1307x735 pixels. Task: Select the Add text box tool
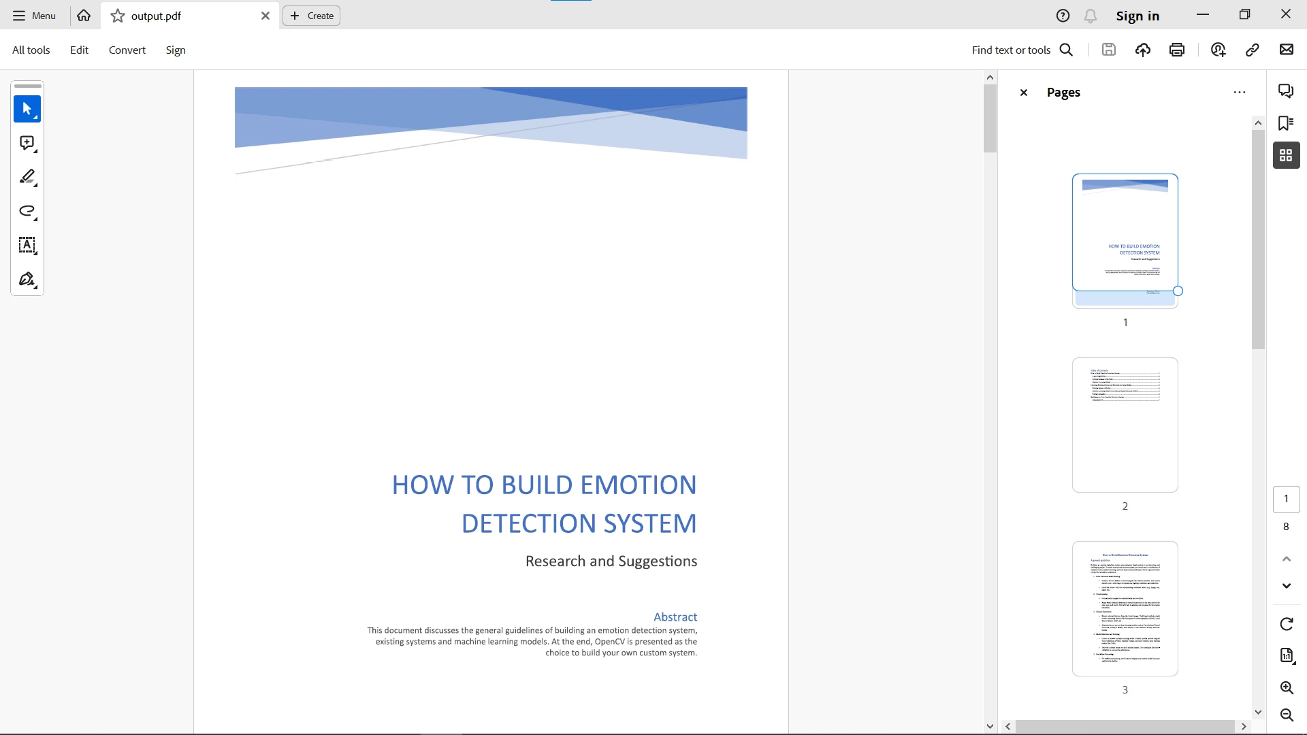click(x=27, y=245)
